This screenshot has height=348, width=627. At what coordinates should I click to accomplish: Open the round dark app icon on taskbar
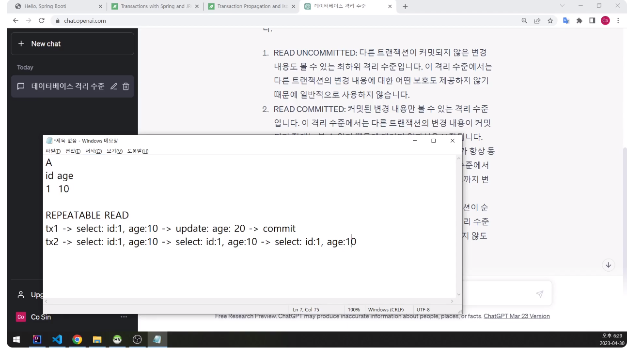coord(137,339)
